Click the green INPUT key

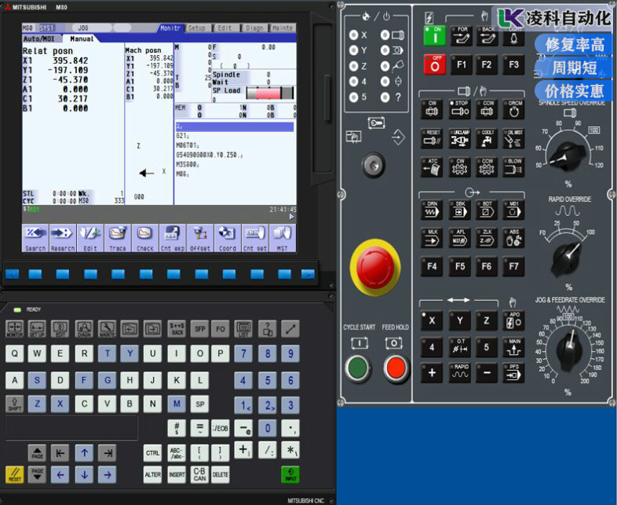(x=290, y=474)
